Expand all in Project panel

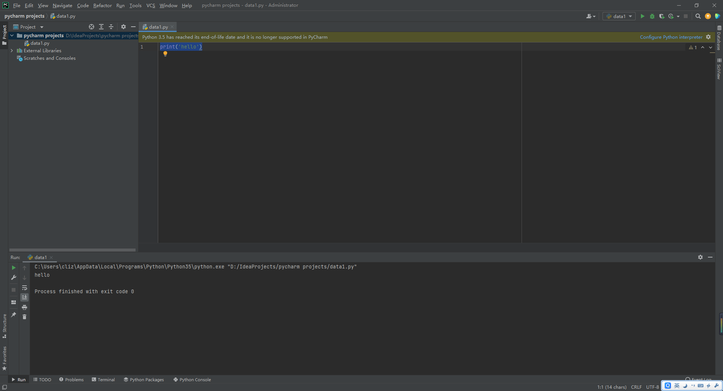[x=101, y=27]
